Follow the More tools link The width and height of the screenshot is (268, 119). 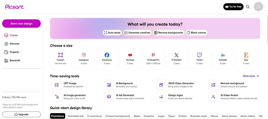(251, 76)
